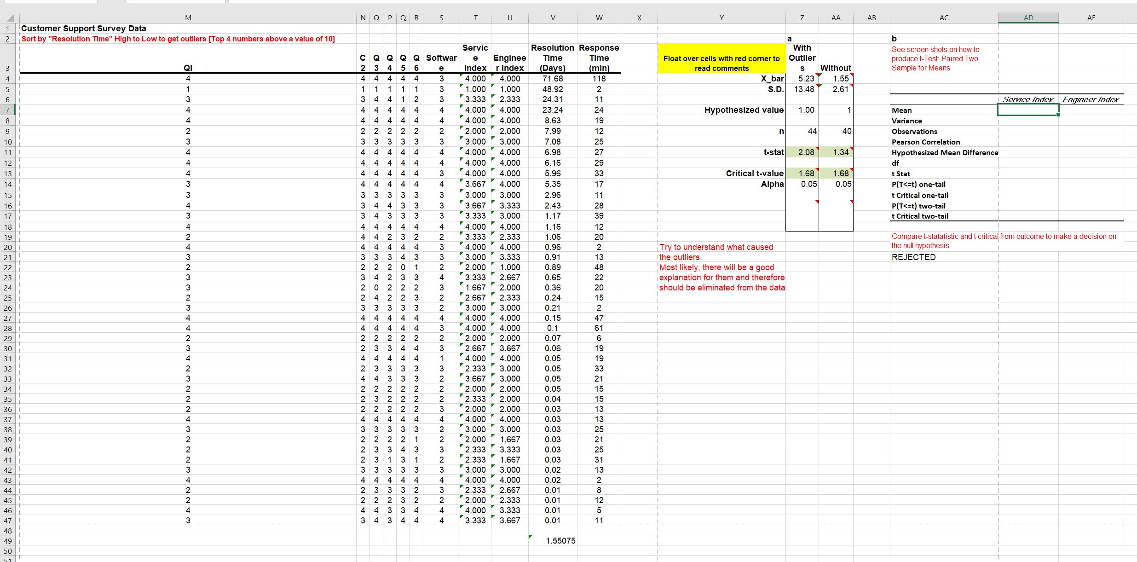Click yellow 'Float over cells with red corner' cell
Viewport: 1137px width, 562px height.
pyautogui.click(x=721, y=58)
